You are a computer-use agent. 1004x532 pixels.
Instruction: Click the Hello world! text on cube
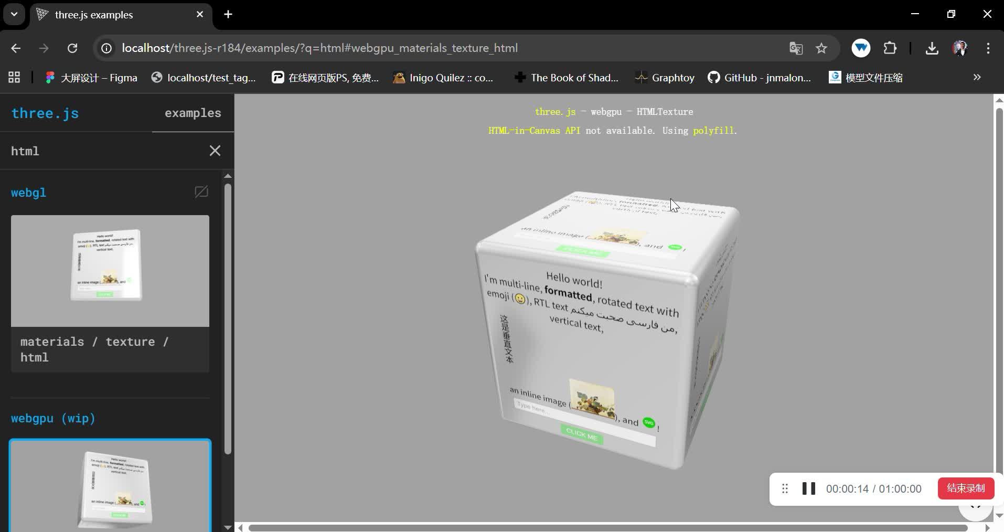coord(574,280)
